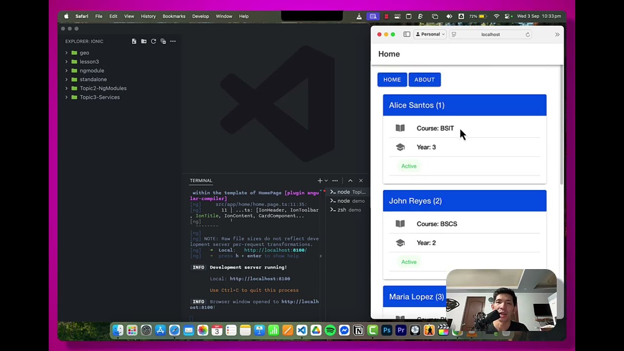This screenshot has height=351, width=624.
Task: Reload the localhost page in Safari
Action: (527, 35)
